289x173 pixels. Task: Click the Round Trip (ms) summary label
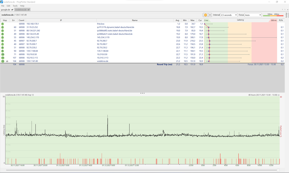164,64
